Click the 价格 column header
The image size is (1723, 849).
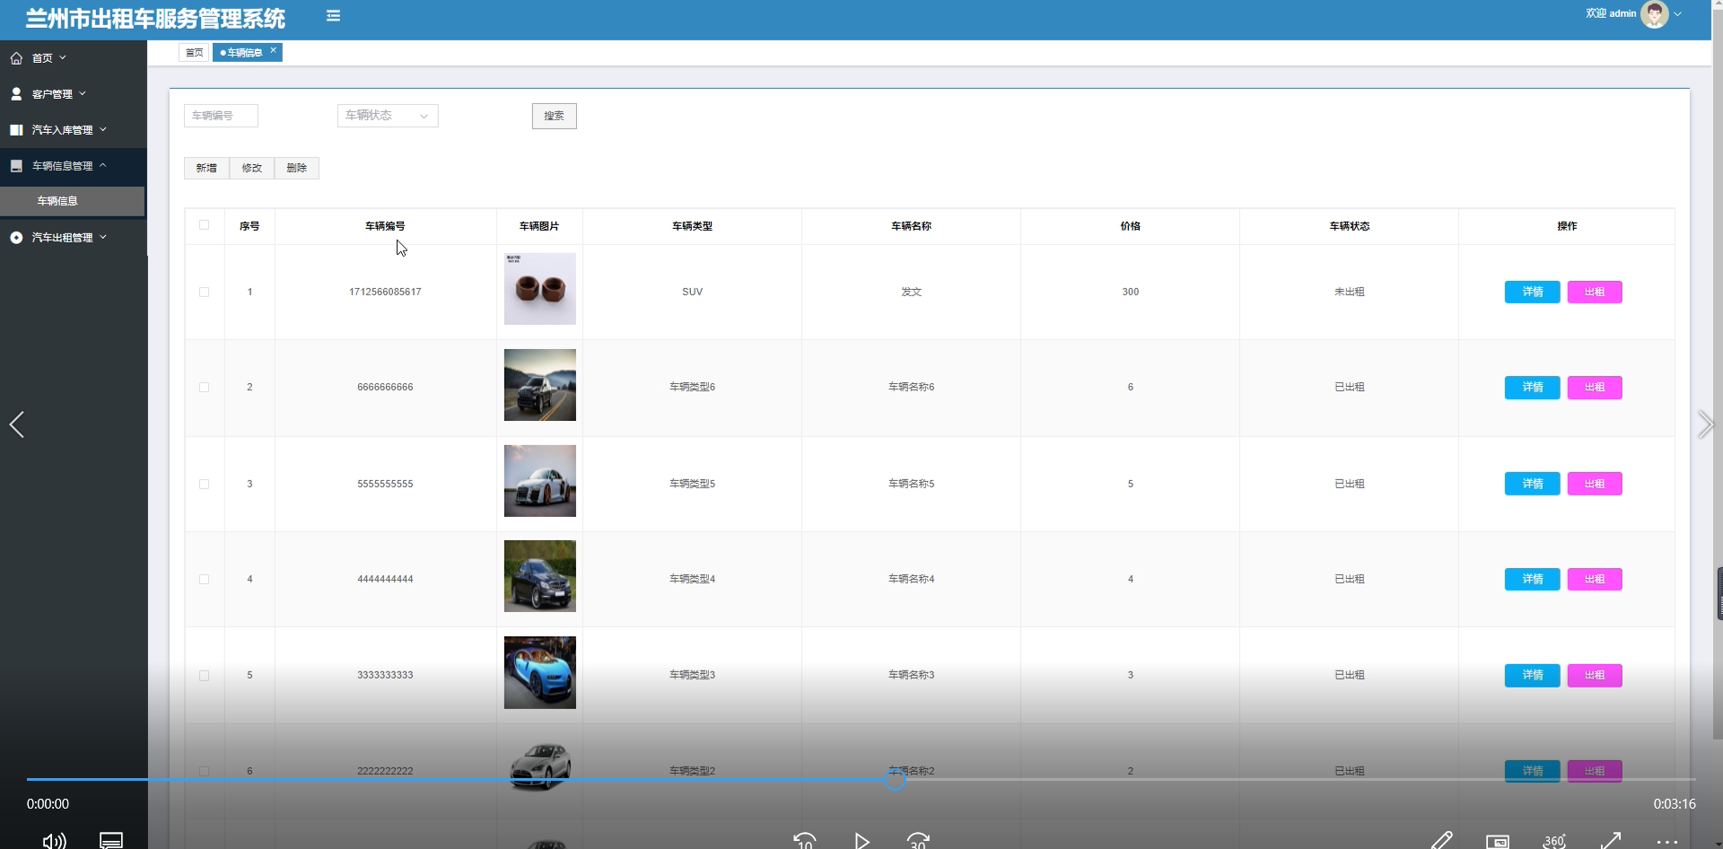tap(1131, 226)
